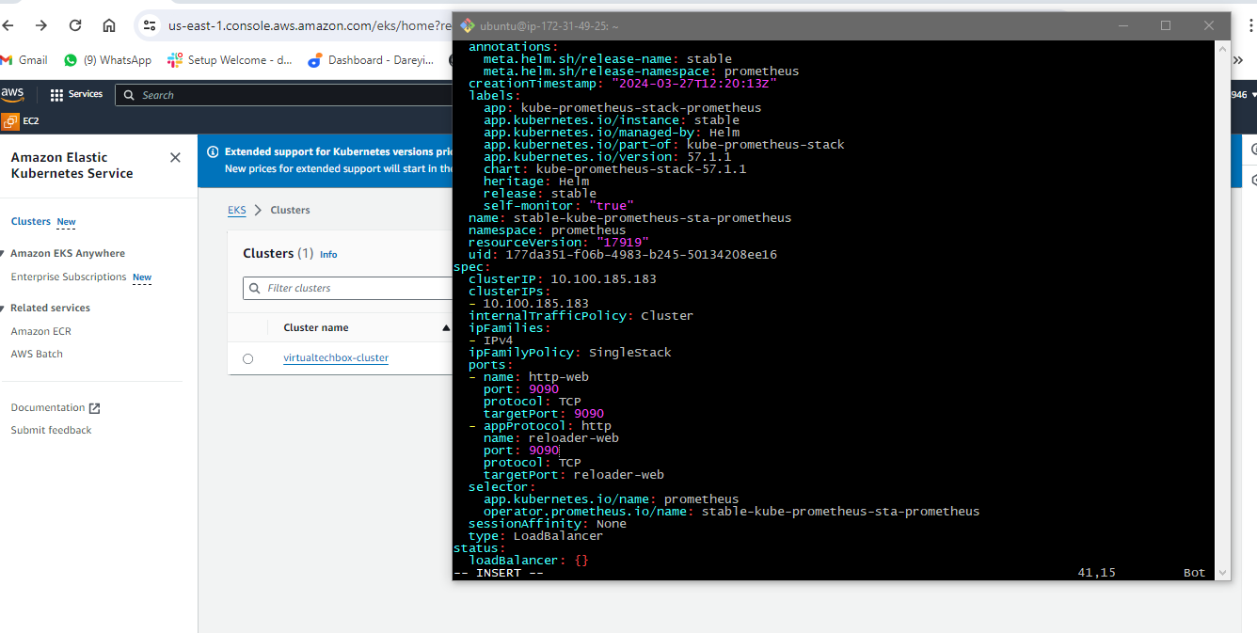Click the AWS logo home icon
The image size is (1257, 633).
click(13, 94)
